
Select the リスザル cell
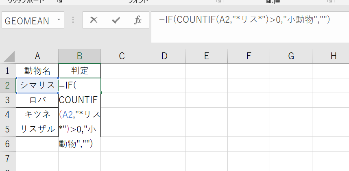click(x=37, y=130)
